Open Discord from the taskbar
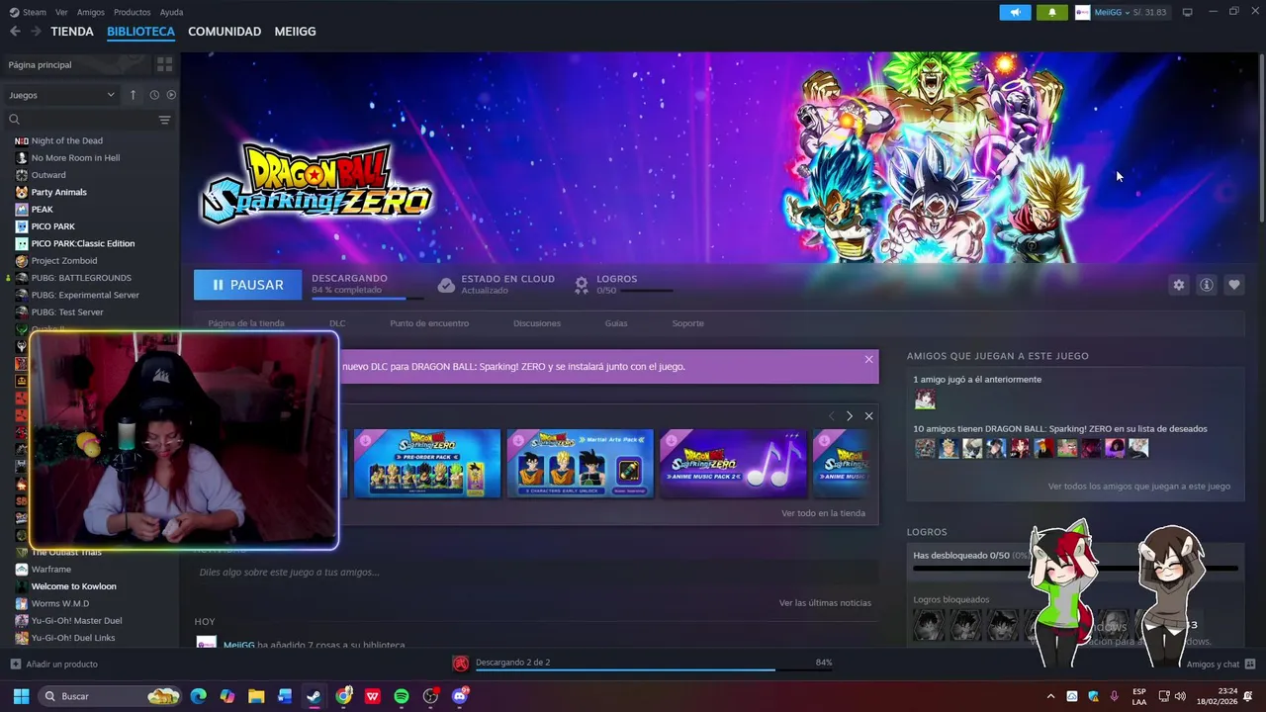Screen dimensions: 1266x712 tap(460, 696)
